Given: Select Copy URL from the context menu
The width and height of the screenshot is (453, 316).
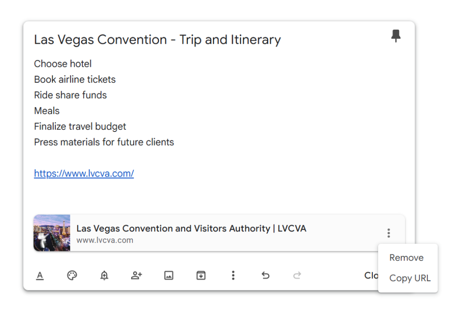Looking at the screenshot, I should [x=410, y=278].
